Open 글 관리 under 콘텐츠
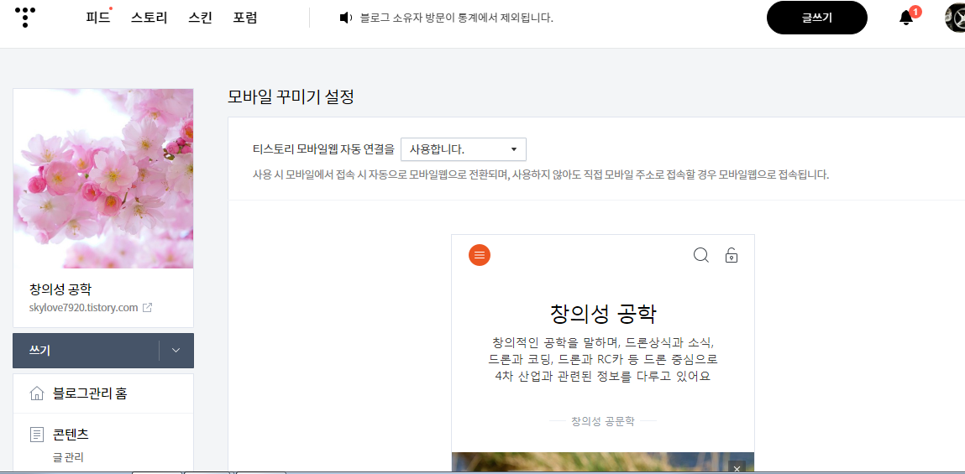The height and width of the screenshot is (474, 965). (x=68, y=457)
